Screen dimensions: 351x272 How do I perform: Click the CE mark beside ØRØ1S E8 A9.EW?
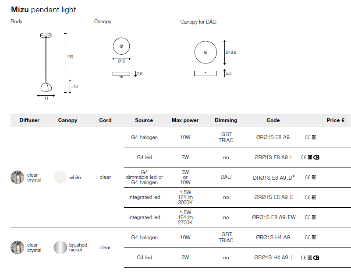[x=307, y=217]
